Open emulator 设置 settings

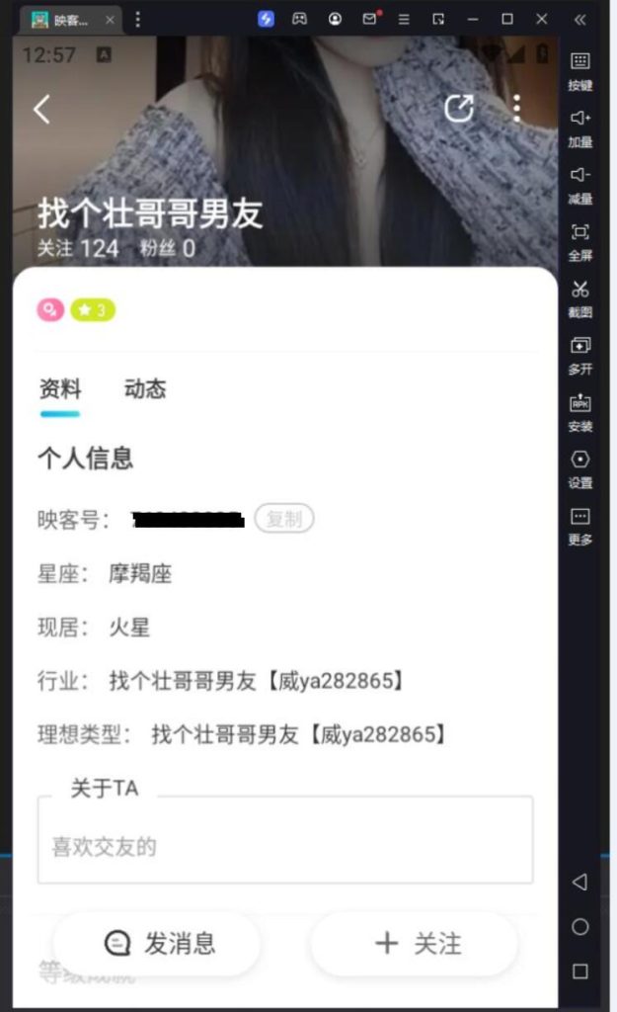pyautogui.click(x=579, y=468)
